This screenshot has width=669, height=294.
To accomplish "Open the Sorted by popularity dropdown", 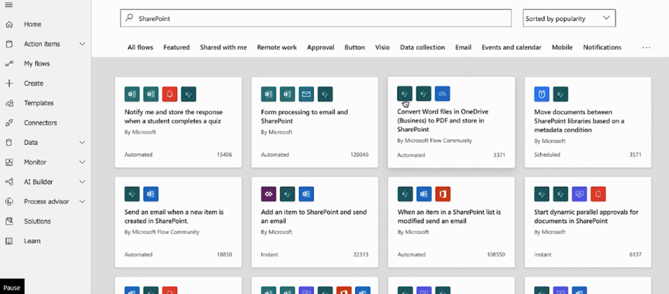I will point(569,18).
